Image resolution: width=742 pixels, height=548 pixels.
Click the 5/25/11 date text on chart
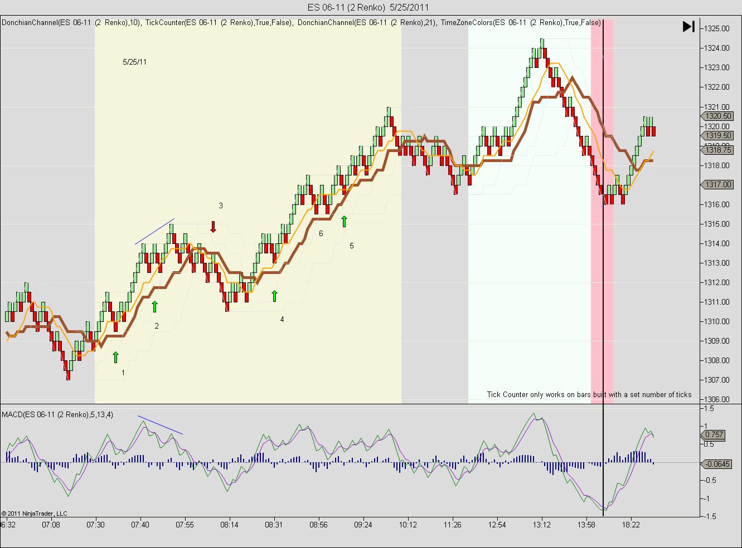tap(135, 62)
